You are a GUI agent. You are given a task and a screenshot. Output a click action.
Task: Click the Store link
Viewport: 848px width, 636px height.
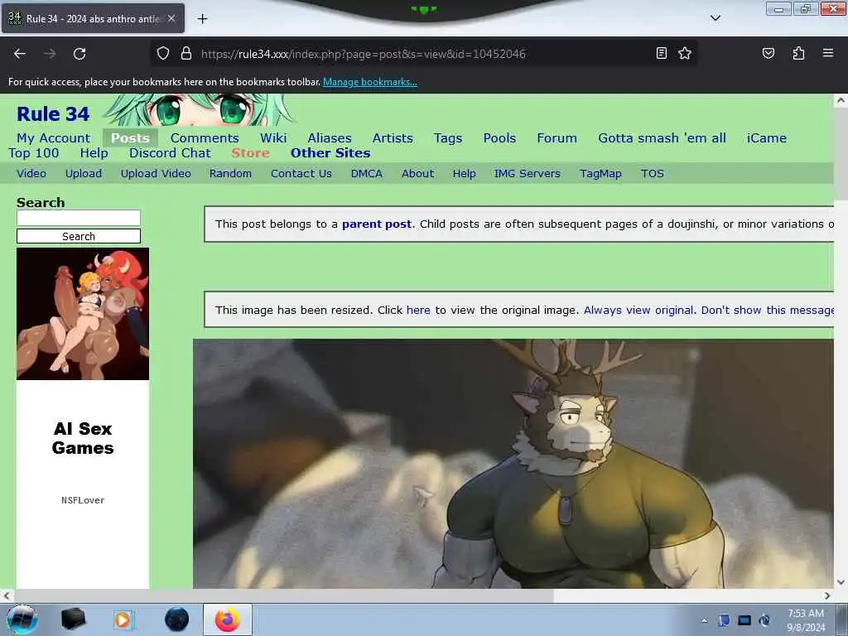(250, 153)
